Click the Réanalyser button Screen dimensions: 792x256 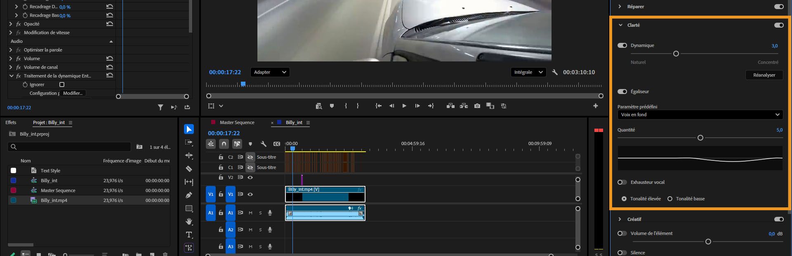click(x=764, y=75)
